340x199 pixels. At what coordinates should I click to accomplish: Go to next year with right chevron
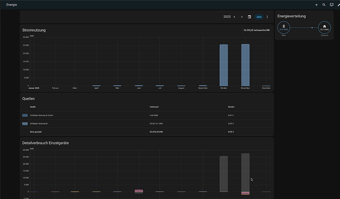(241, 17)
